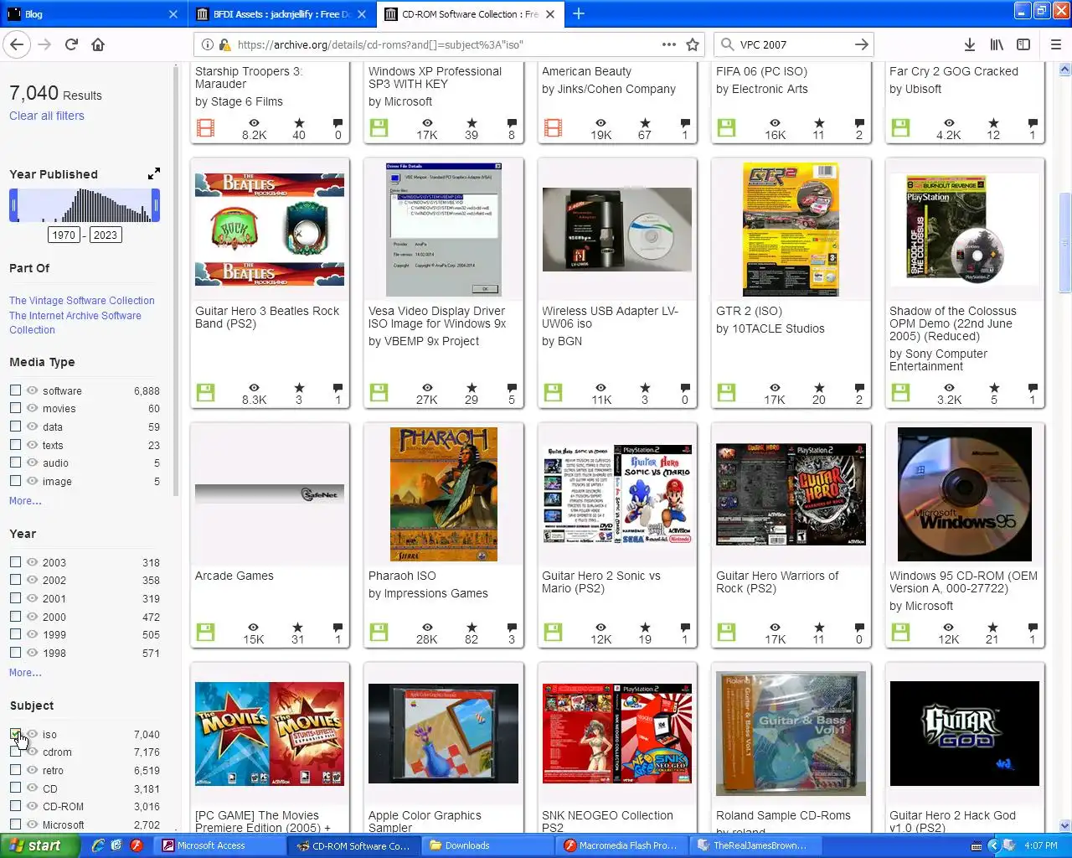The image size is (1072, 858).
Task: Check the retro subject filter
Action: [15, 770]
